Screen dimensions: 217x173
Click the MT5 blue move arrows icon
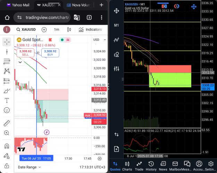194,7
